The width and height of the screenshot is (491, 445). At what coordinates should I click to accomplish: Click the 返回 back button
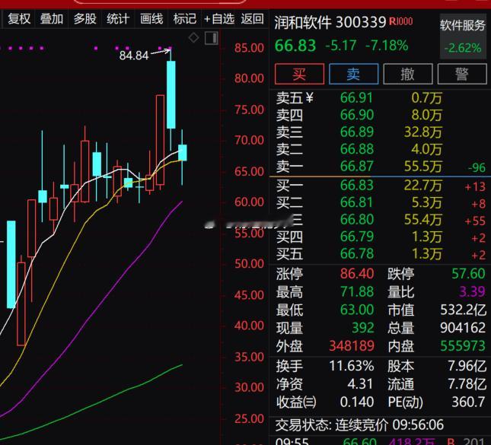(252, 19)
